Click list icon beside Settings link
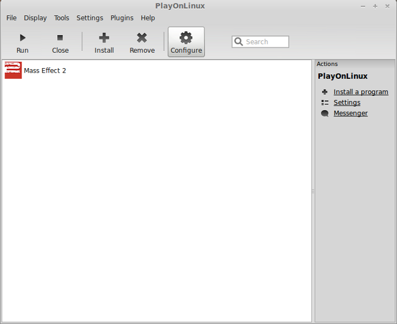The image size is (397, 324). (x=324, y=102)
